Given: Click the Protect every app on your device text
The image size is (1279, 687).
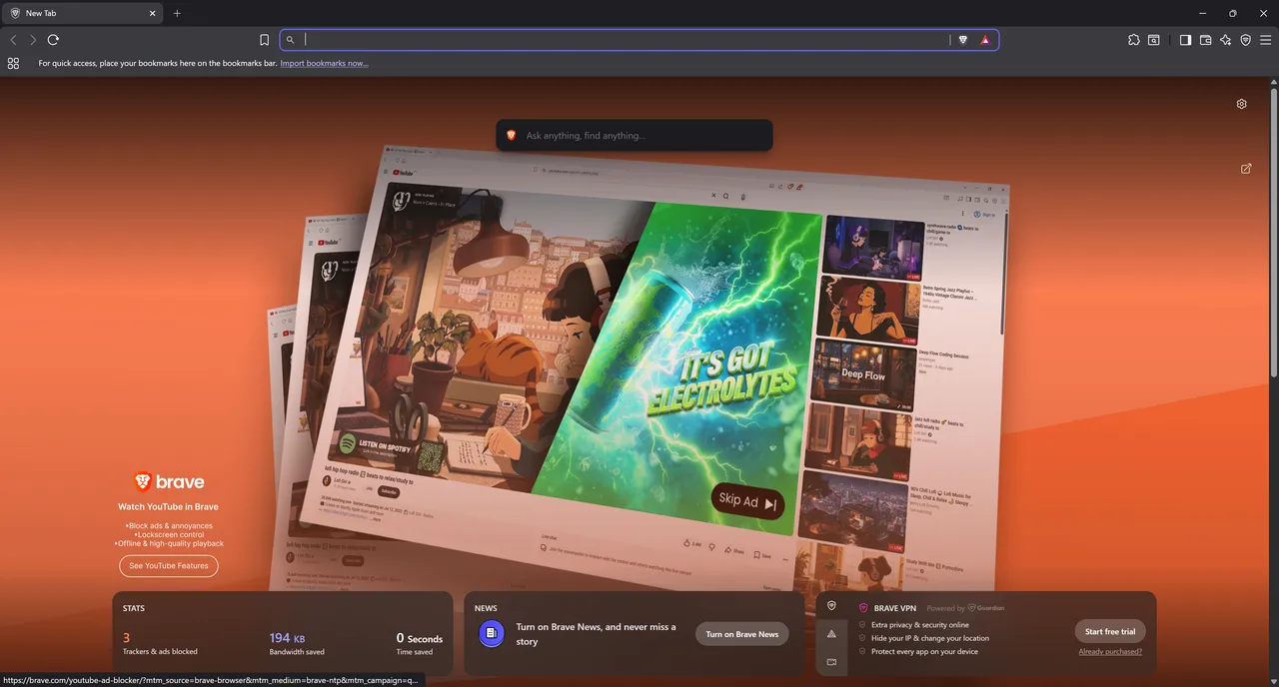Looking at the screenshot, I should point(924,652).
